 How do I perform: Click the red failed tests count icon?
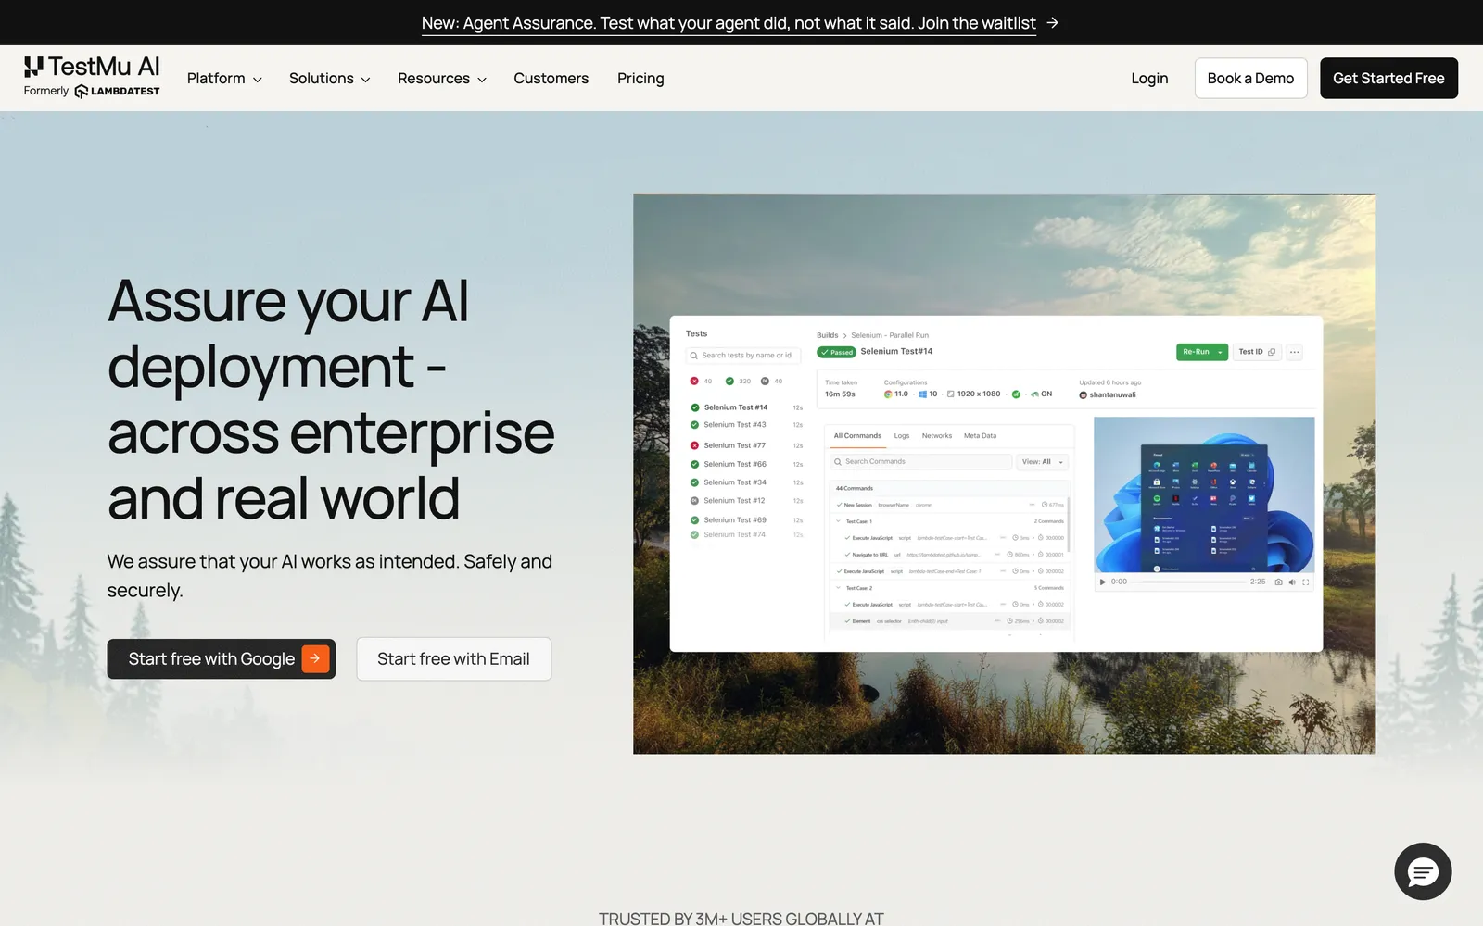694,381
